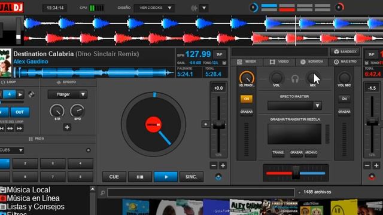Switch to the Mixer tab
The image size is (383, 215).
click(247, 62)
